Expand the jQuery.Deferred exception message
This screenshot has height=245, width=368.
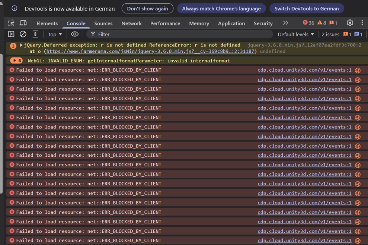tap(21, 45)
